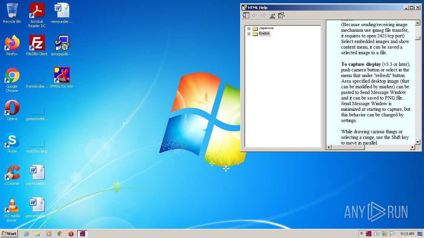The width and height of the screenshot is (424, 238).
Task: Select the matchso.png desktop file
Action: pyautogui.click(x=37, y=145)
